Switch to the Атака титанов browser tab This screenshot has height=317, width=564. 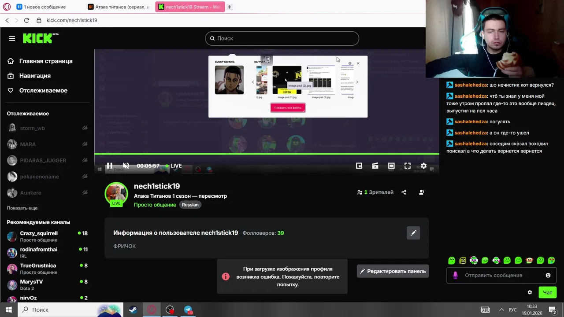119,7
